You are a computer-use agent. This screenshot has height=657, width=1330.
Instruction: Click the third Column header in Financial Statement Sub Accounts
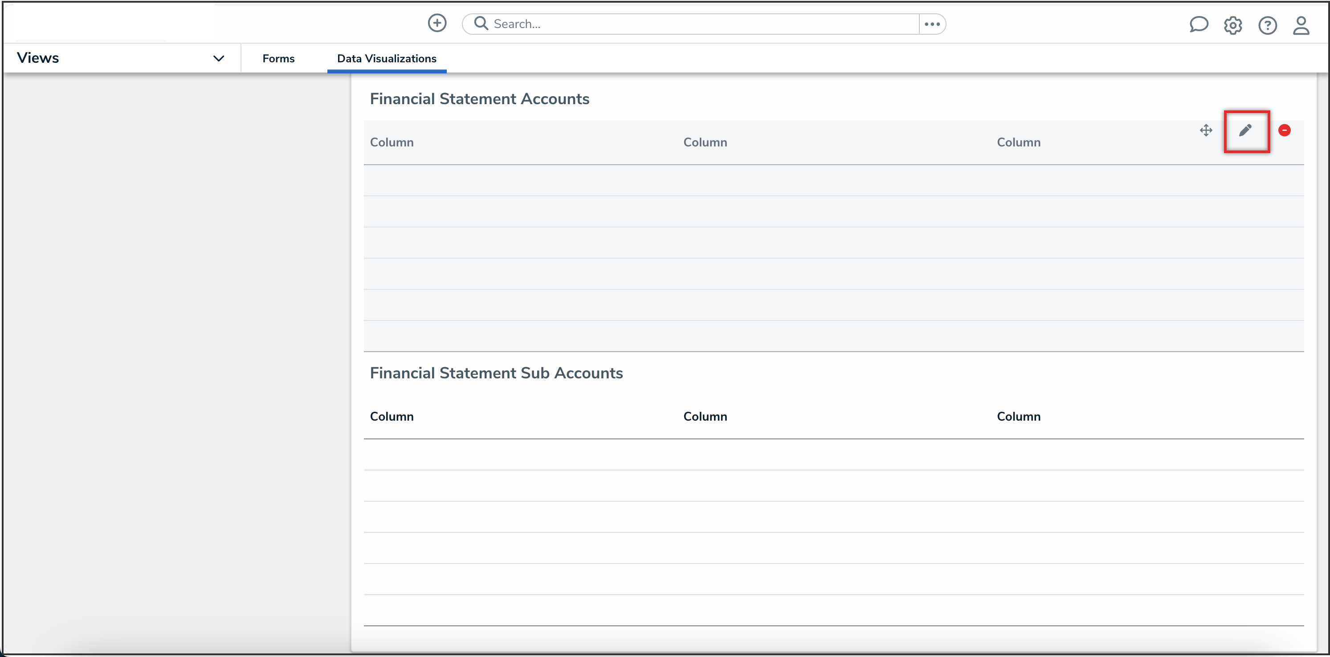tap(1018, 417)
